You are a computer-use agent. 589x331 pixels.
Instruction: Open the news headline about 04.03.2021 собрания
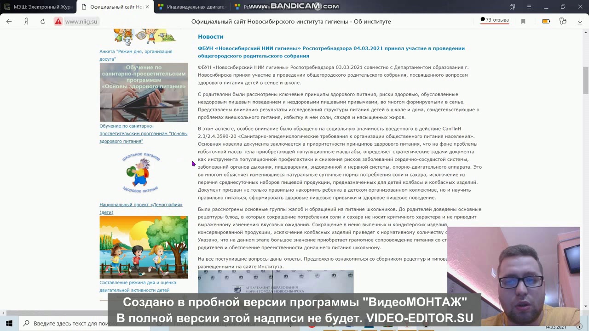(x=331, y=52)
